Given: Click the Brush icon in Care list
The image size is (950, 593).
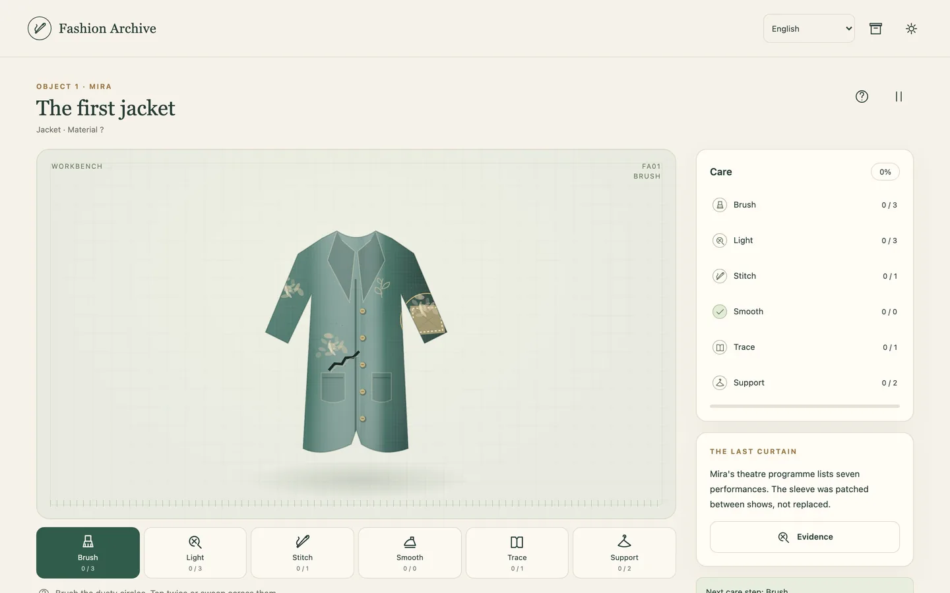Looking at the screenshot, I should click(x=720, y=205).
